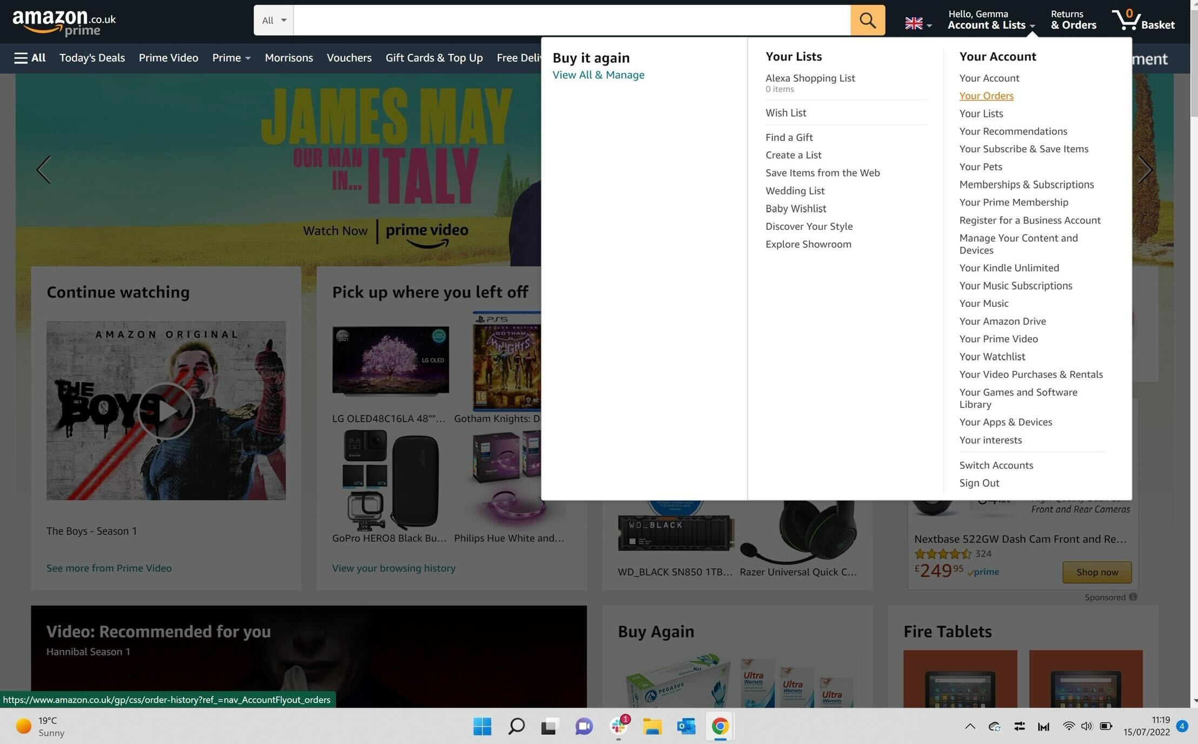Click the Sponsored info icon
Image resolution: width=1198 pixels, height=744 pixels.
(x=1133, y=597)
